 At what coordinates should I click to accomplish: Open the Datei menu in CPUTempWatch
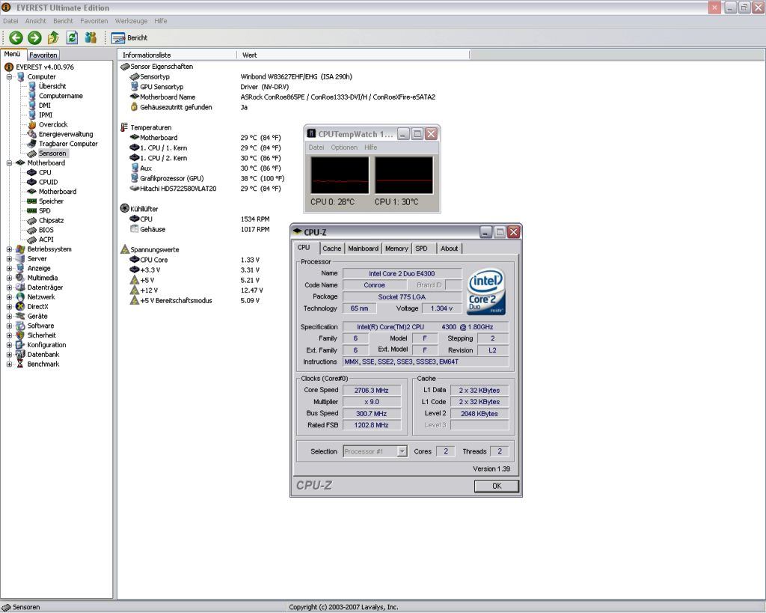click(x=316, y=147)
